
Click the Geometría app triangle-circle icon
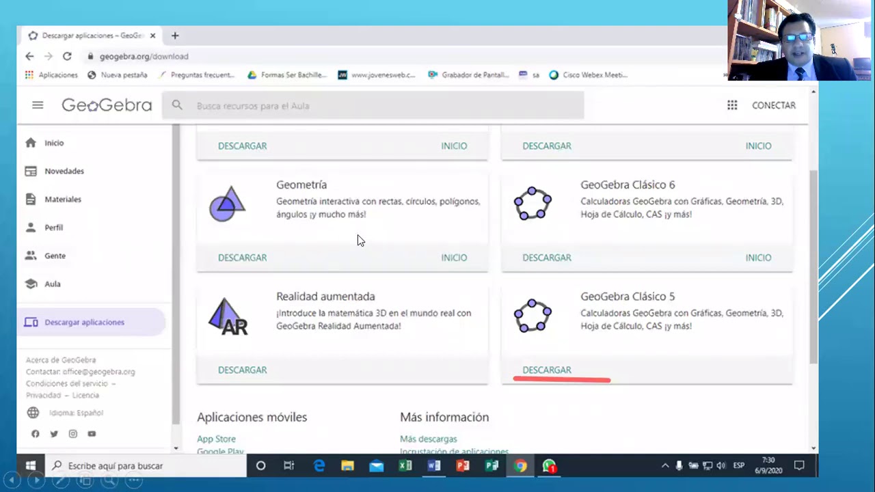[x=227, y=204]
